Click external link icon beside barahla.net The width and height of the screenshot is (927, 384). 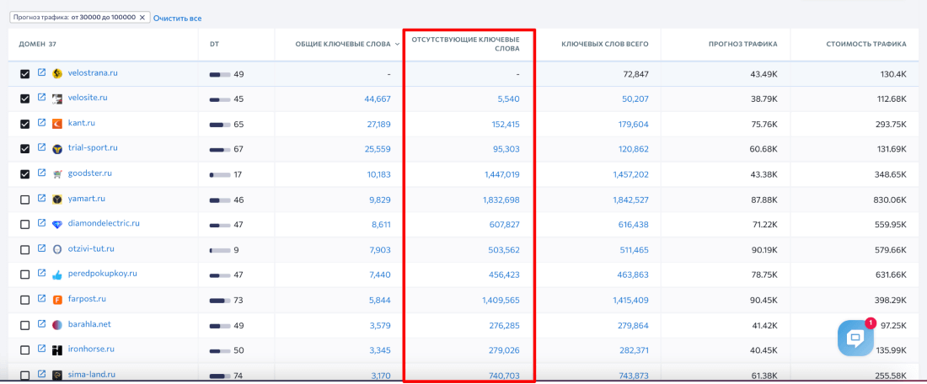point(41,324)
